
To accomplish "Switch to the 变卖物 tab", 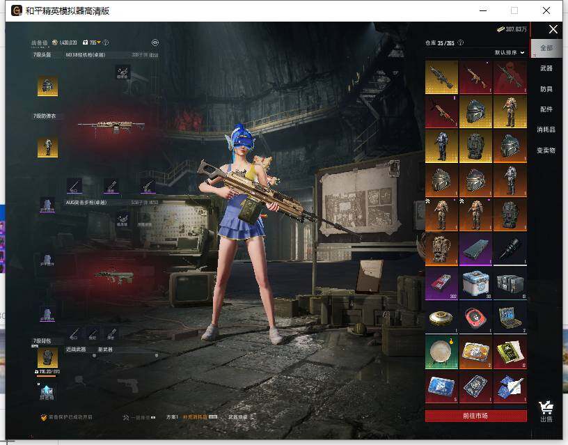I will (x=546, y=150).
